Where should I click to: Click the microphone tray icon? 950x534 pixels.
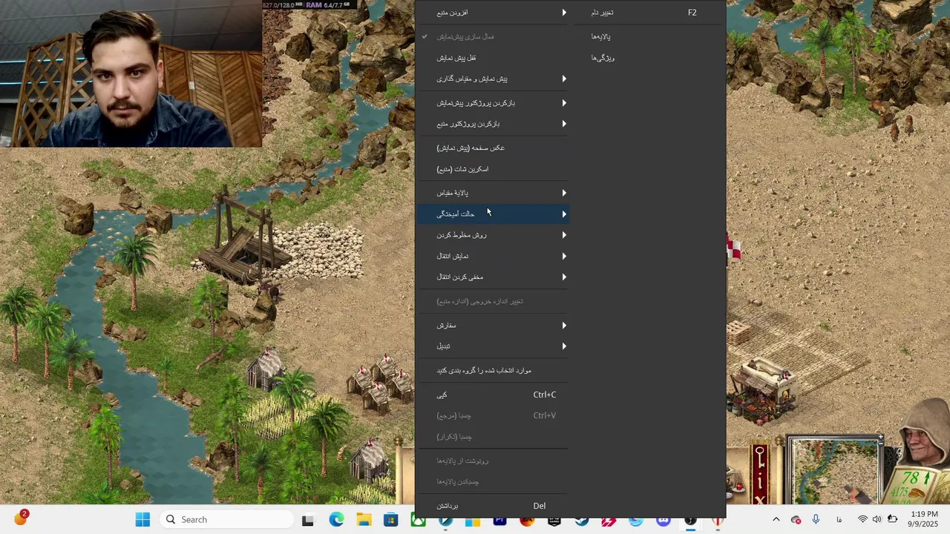pos(816,520)
